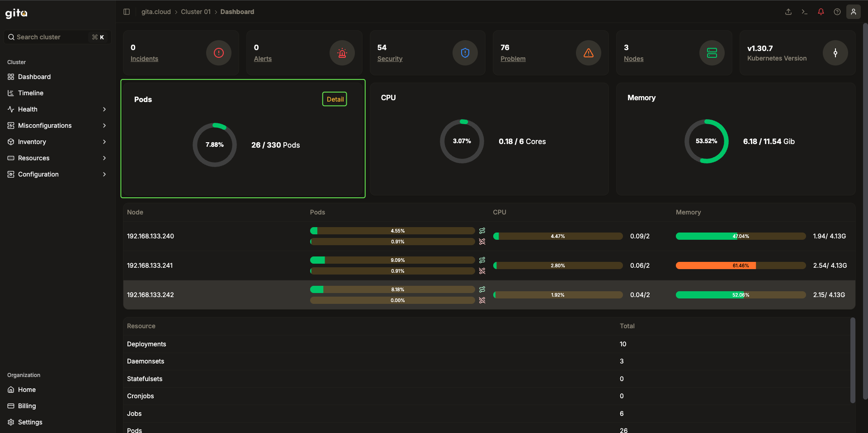Image resolution: width=868 pixels, height=433 pixels.
Task: Click the Home house icon
Action: [11, 390]
